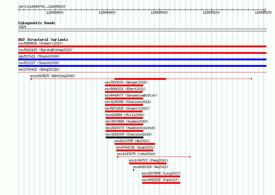Image resolution: width=275 pixels, height=195 pixels.
Task: Open variant nsv6060324 (Wu2021) label
Action: point(150,167)
